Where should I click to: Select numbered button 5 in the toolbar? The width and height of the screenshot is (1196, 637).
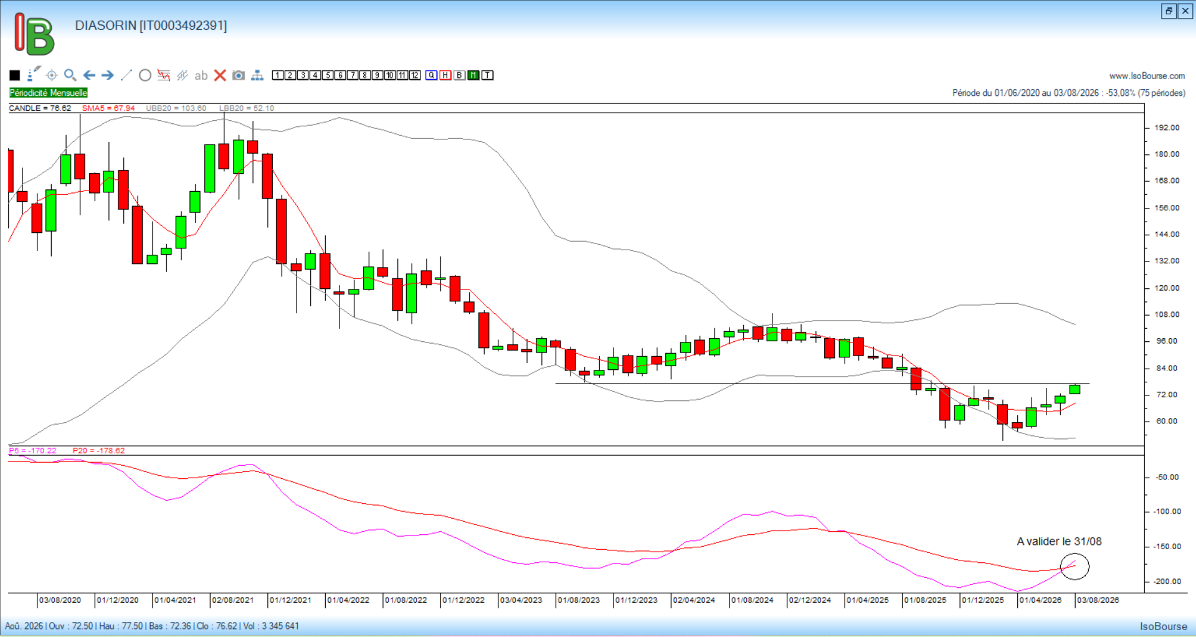coord(328,75)
